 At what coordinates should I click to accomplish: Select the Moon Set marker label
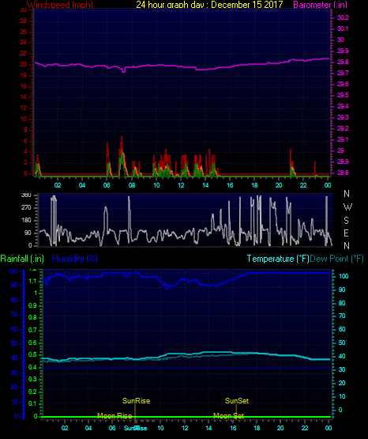[228, 416]
